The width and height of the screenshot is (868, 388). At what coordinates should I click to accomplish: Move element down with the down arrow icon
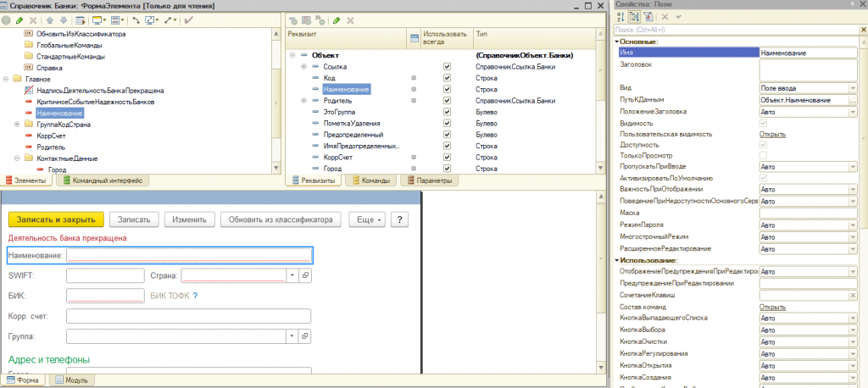[x=63, y=20]
